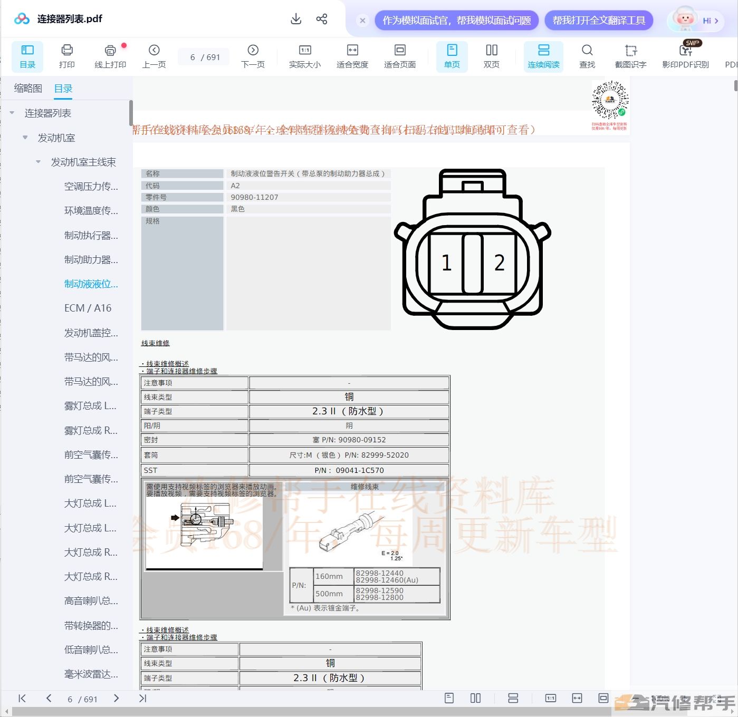Click the second 线束维修概述 link lower down
This screenshot has width=738, height=717.
167,630
